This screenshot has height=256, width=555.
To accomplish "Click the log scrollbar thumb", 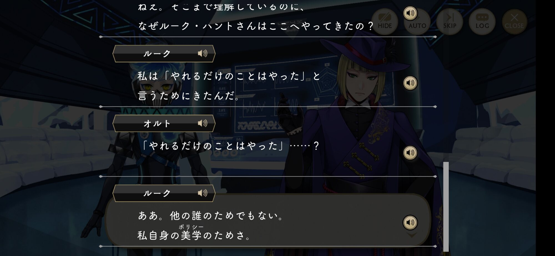I will pos(446,207).
